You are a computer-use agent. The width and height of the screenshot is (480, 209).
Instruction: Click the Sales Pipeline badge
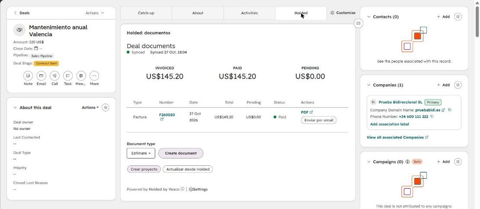(x=42, y=56)
